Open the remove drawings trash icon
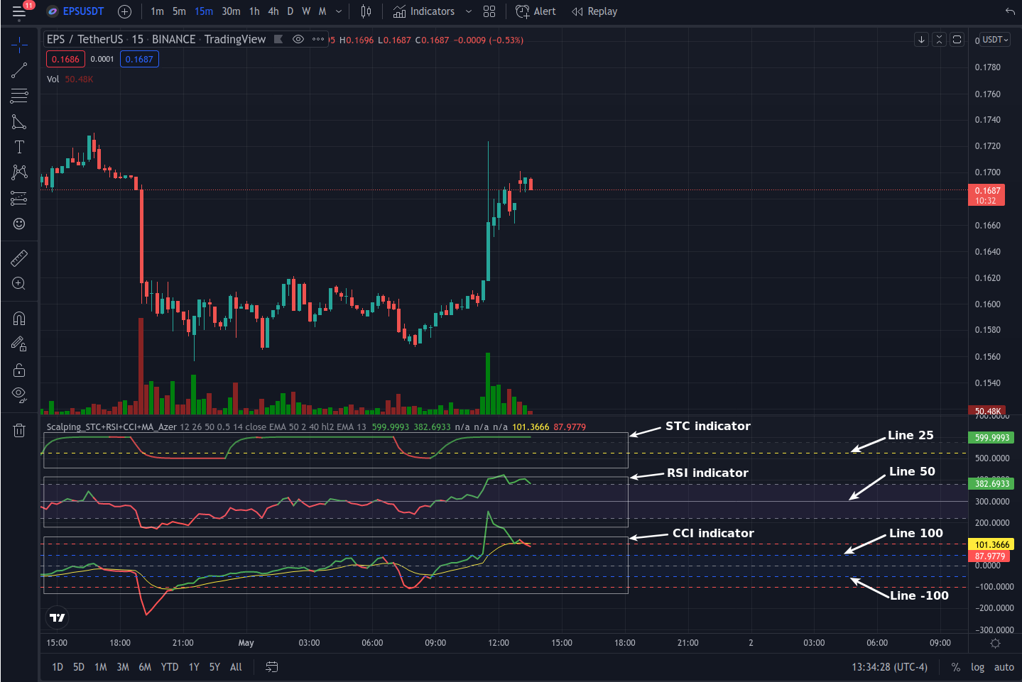Image resolution: width=1022 pixels, height=682 pixels. coord(19,430)
